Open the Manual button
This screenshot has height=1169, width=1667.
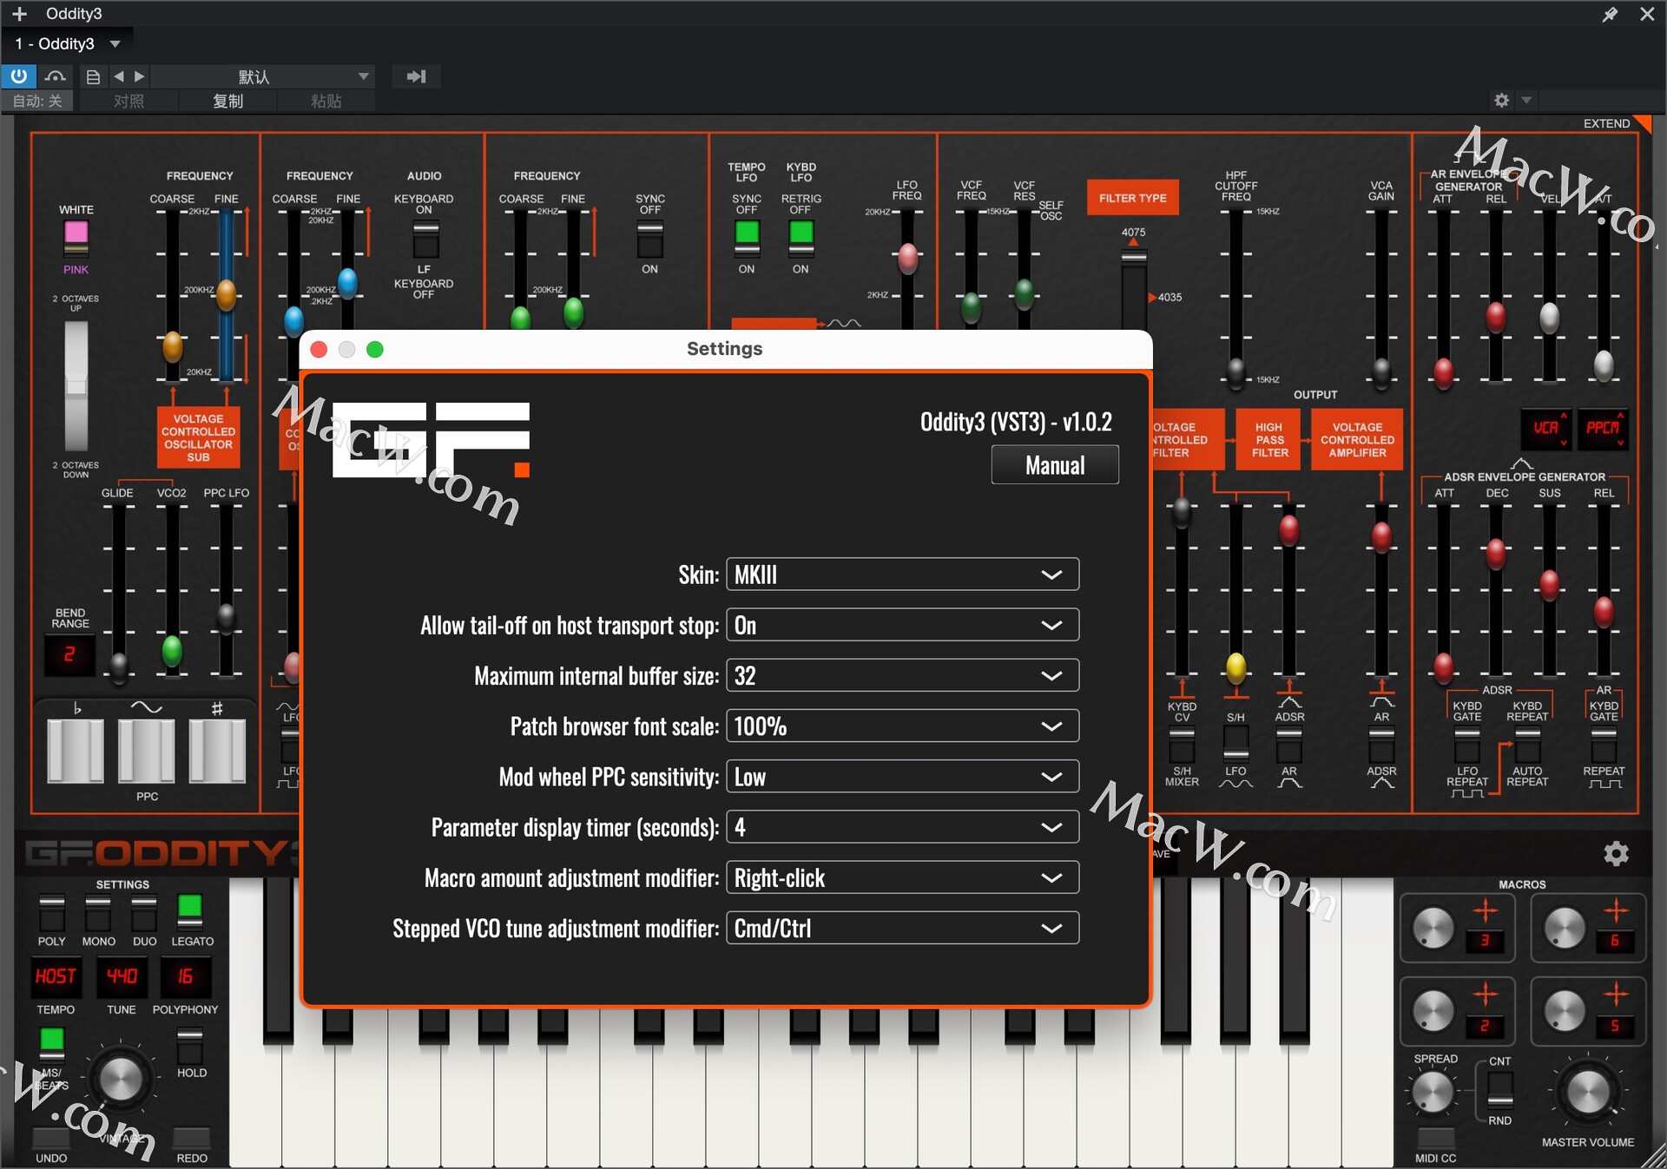coord(1055,464)
